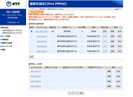This screenshot has width=133, height=97.
Task: Click 編集 for セッション3 in selection table
Action: click(112, 41)
